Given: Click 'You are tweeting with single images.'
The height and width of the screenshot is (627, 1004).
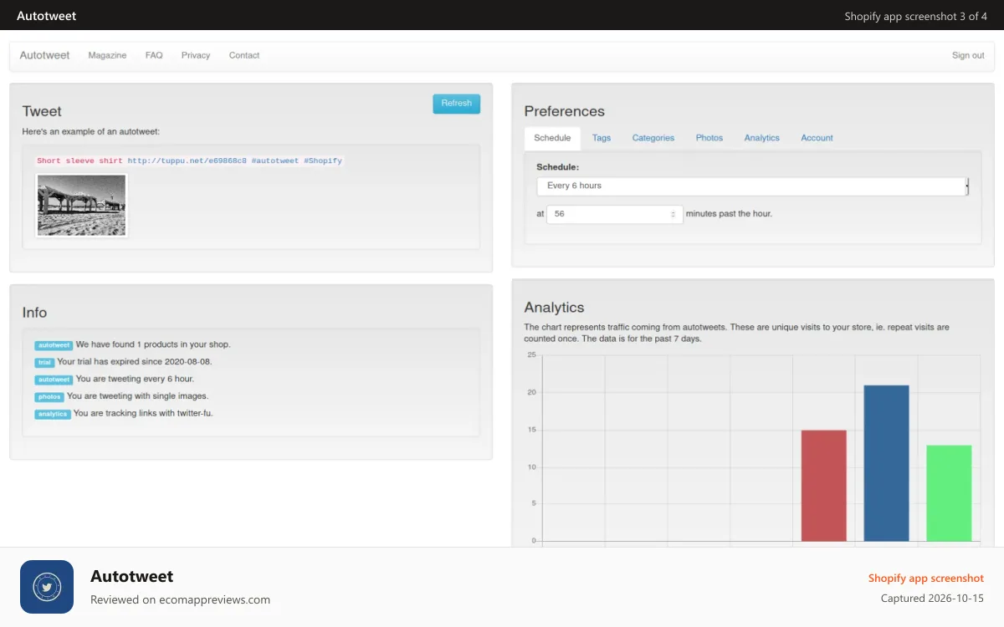Looking at the screenshot, I should coord(138,396).
